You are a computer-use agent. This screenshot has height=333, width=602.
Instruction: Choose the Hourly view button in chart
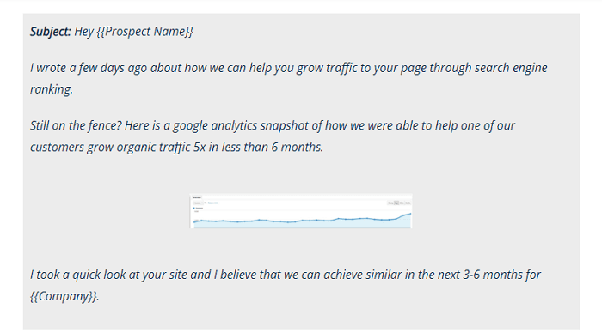(x=390, y=203)
